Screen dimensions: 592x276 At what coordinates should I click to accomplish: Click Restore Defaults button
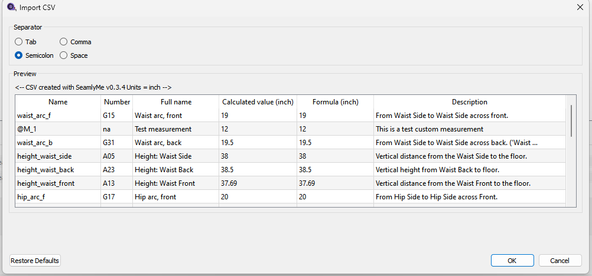(x=35, y=261)
